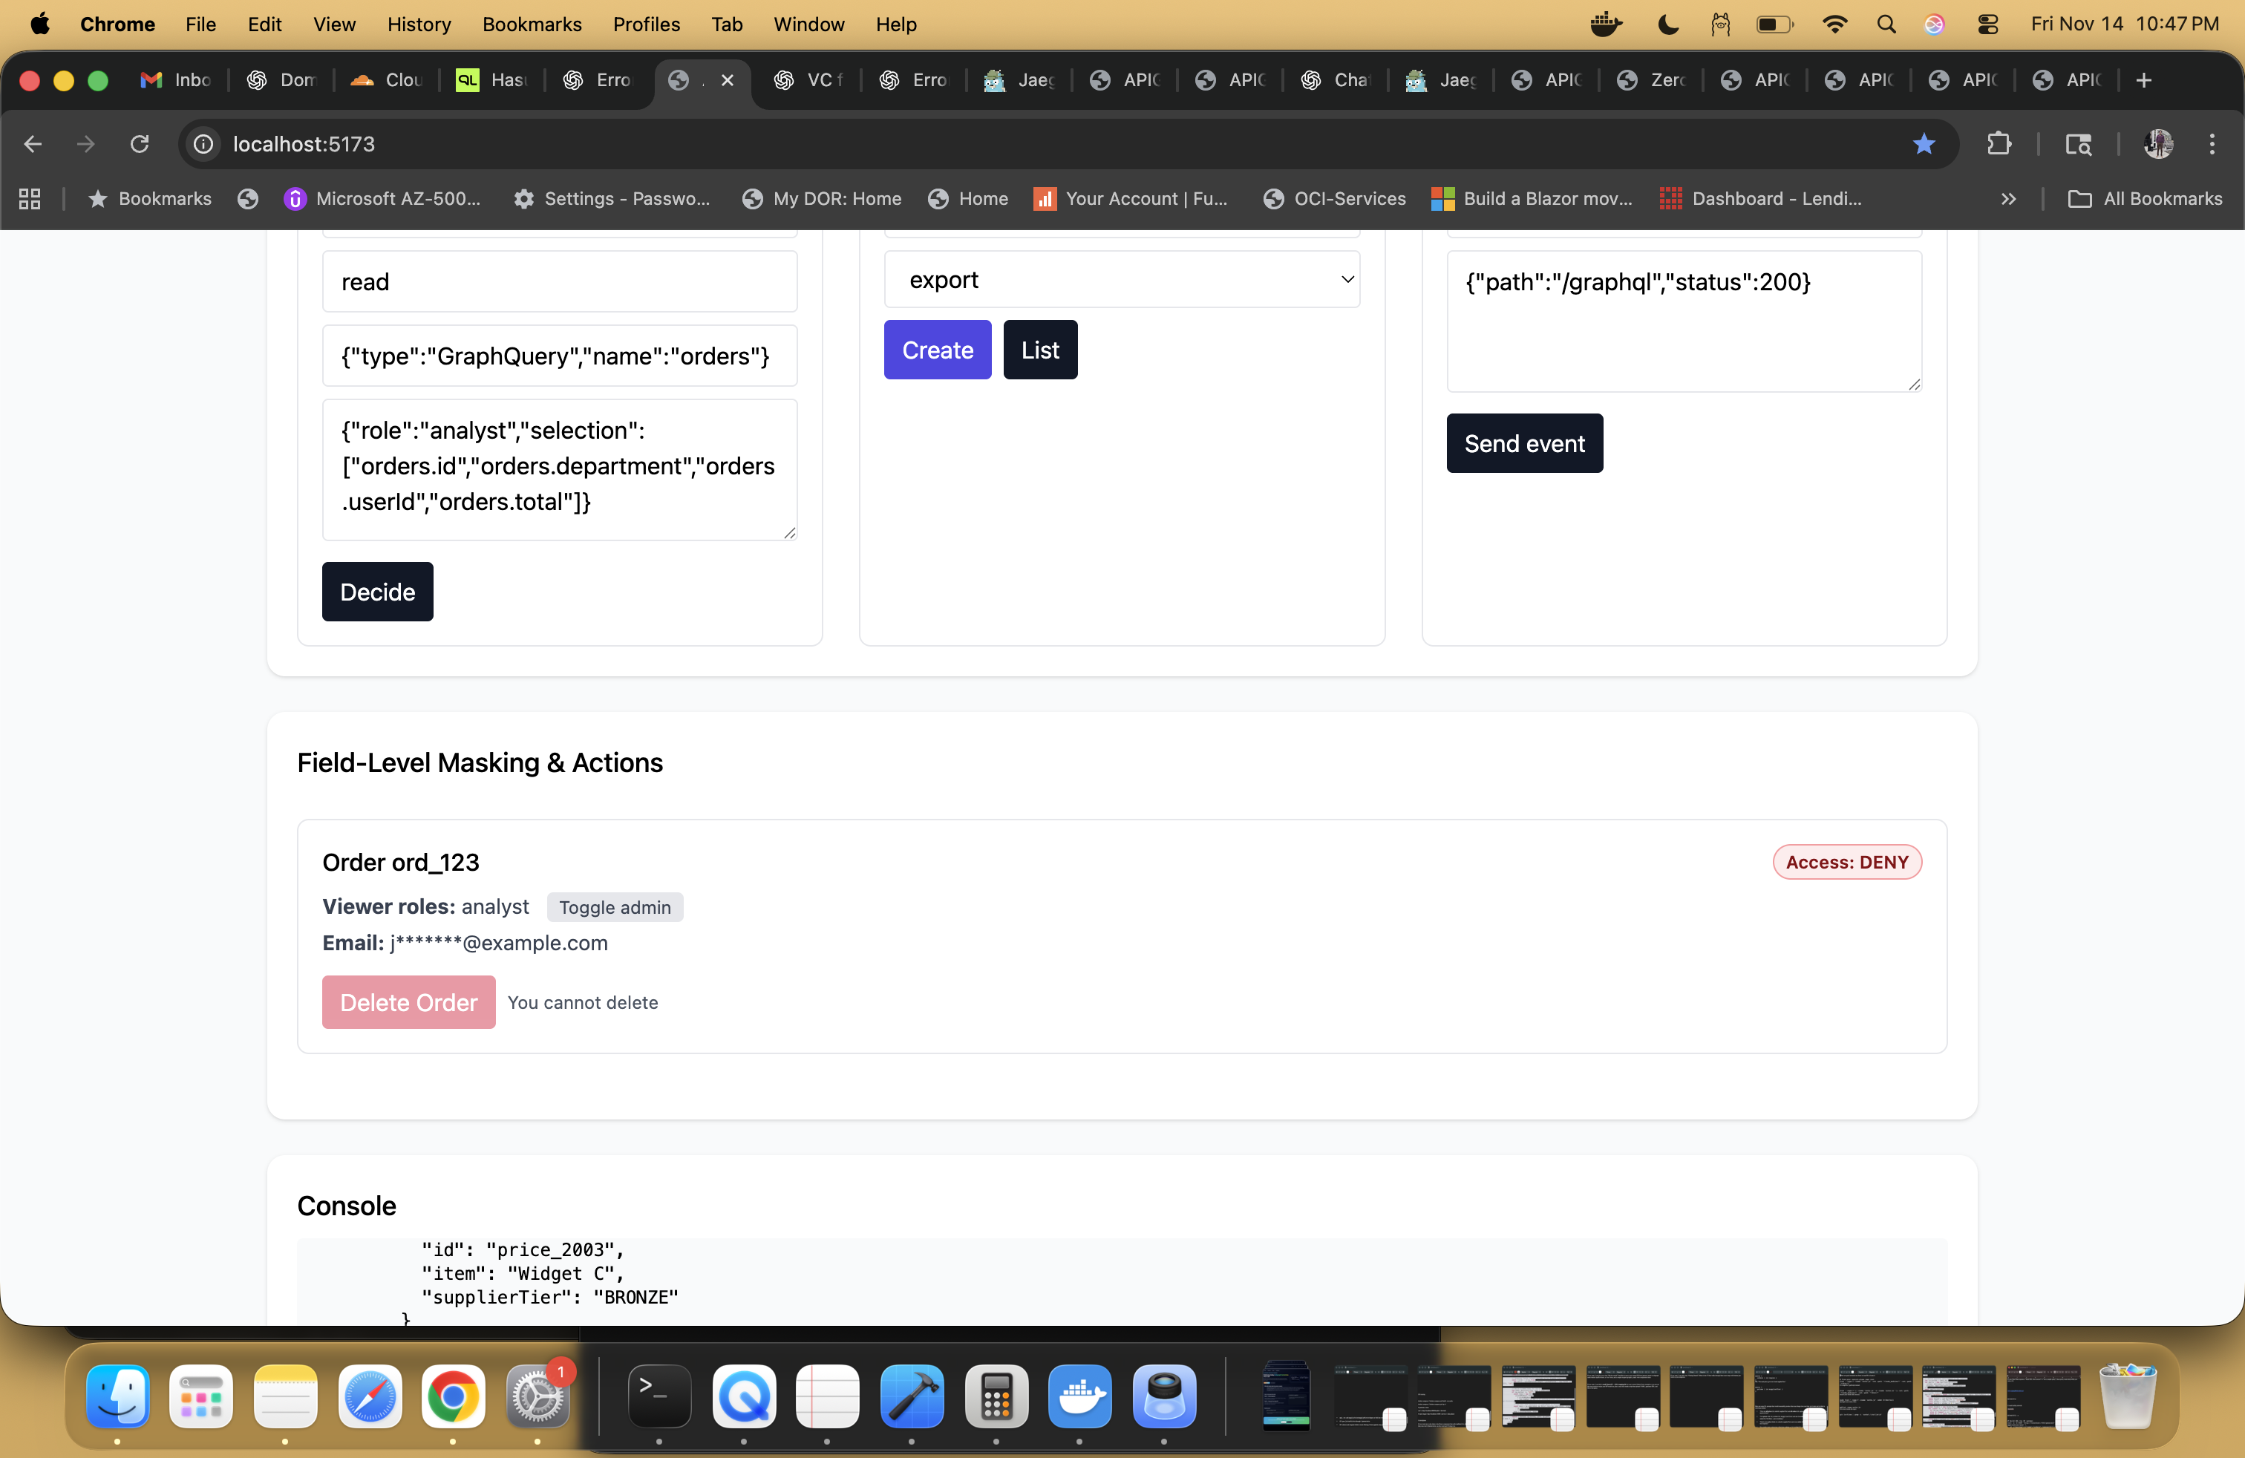Open the three-dot Chrome menu
This screenshot has height=1458, width=2245.
[2212, 143]
